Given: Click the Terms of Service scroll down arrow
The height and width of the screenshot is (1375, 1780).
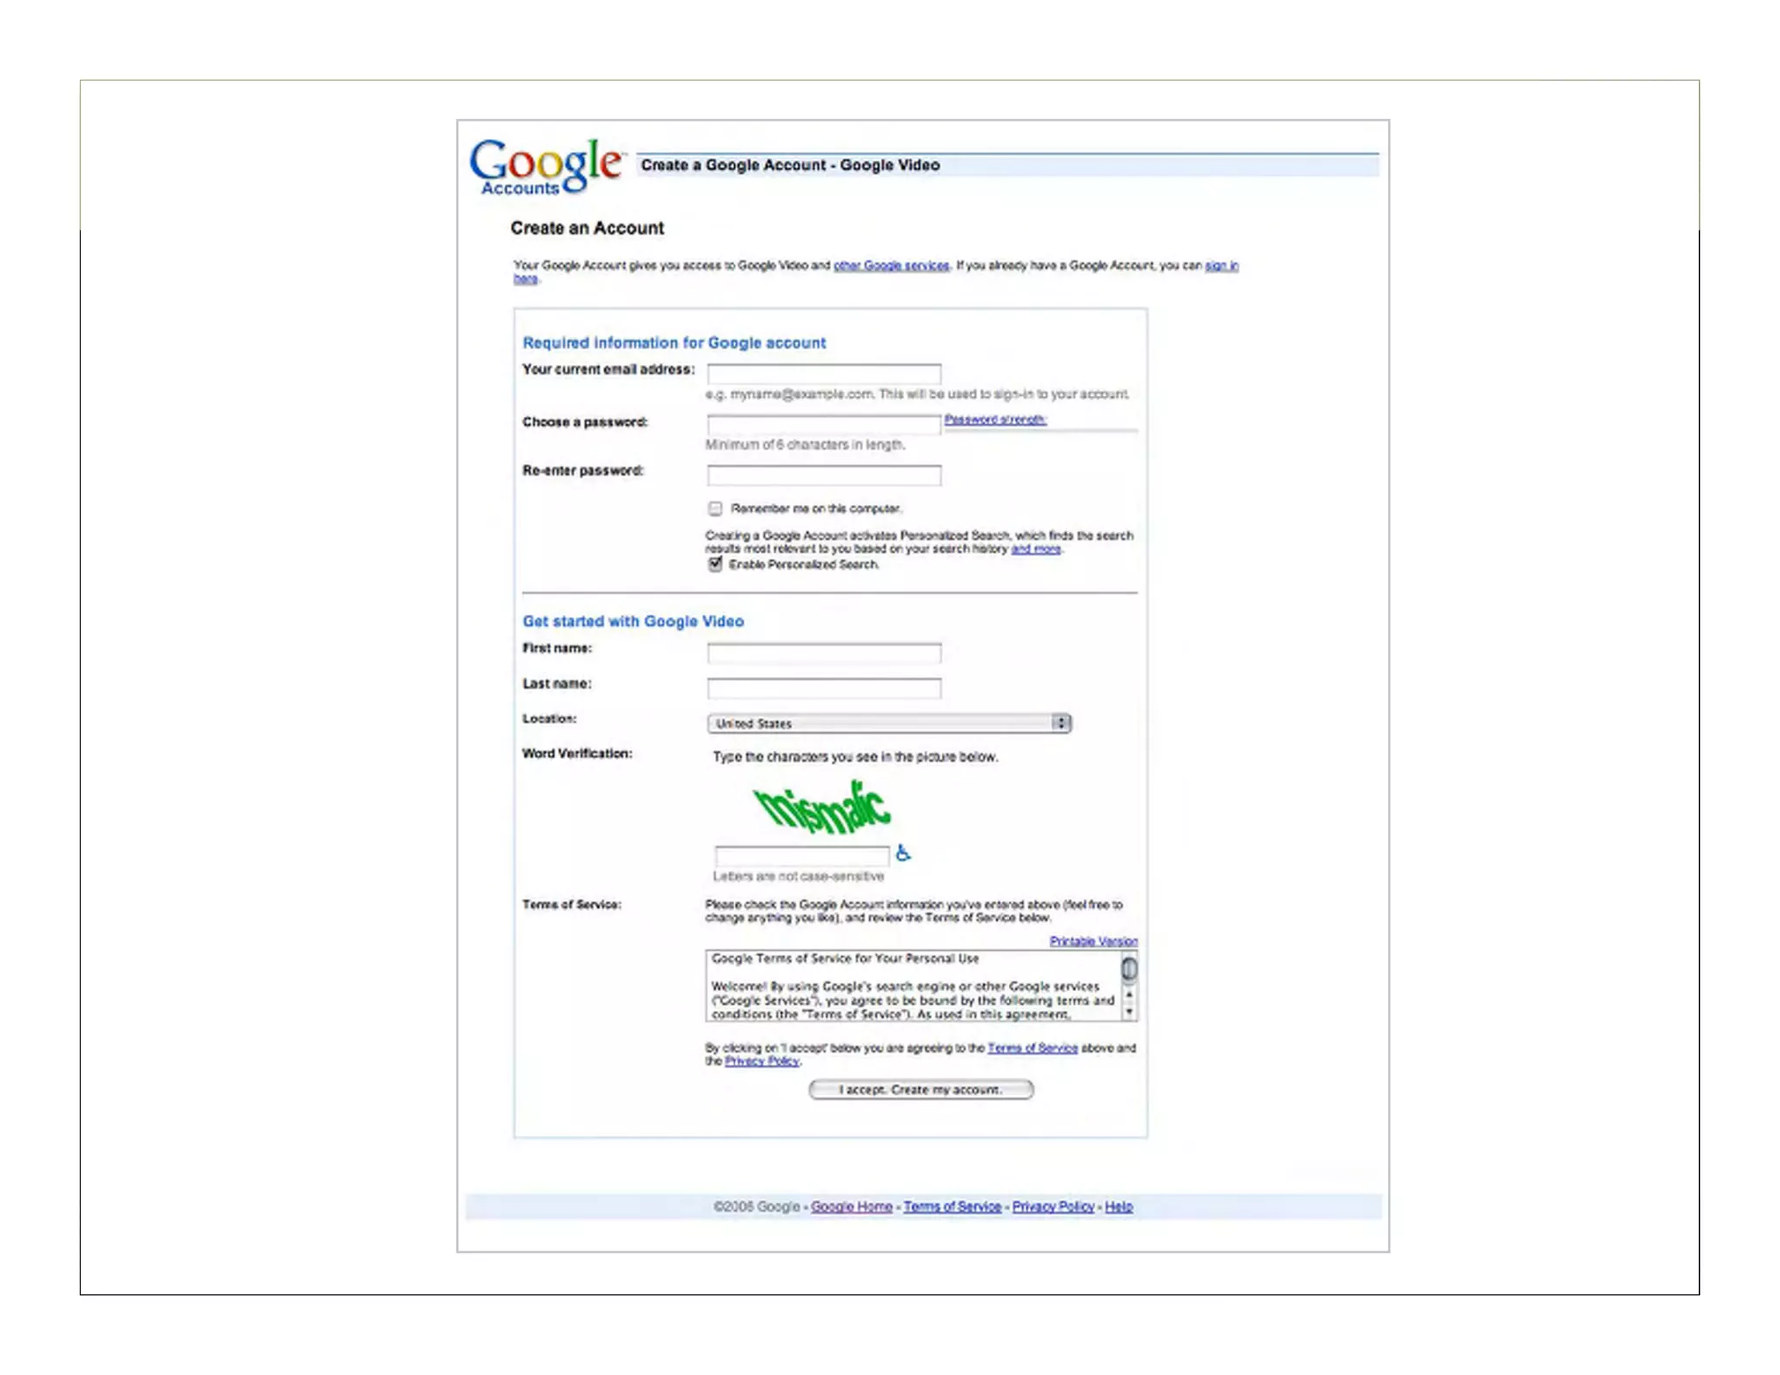Looking at the screenshot, I should click(1128, 1012).
